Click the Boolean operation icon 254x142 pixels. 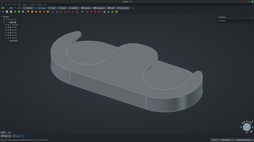82,12
